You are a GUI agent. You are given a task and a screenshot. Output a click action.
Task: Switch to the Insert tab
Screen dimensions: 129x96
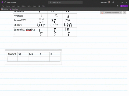(13, 6)
